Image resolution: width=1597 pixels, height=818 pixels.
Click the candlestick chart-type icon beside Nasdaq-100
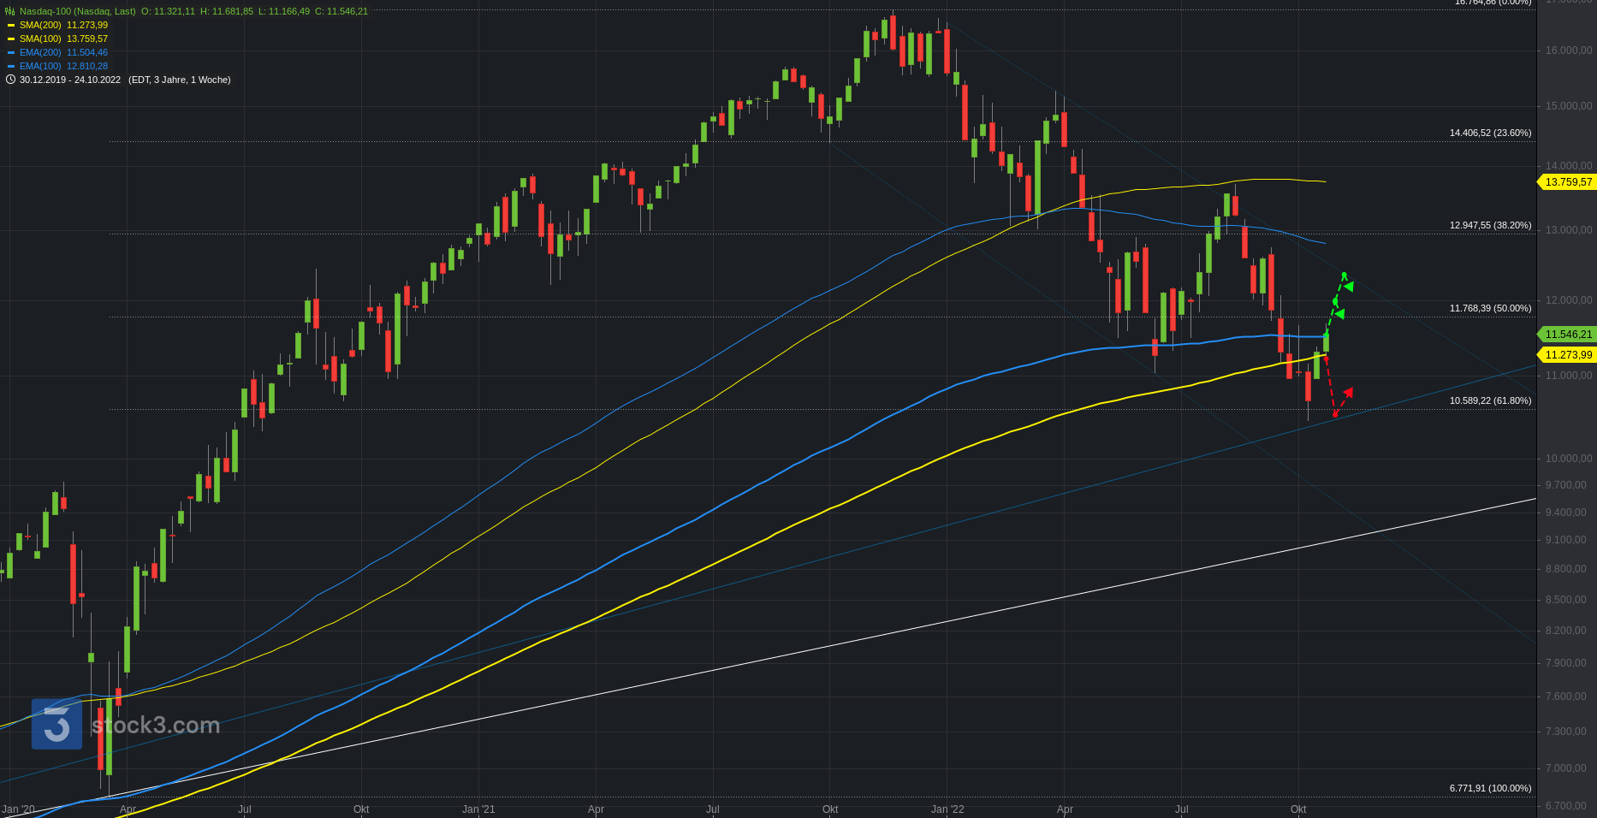(10, 11)
